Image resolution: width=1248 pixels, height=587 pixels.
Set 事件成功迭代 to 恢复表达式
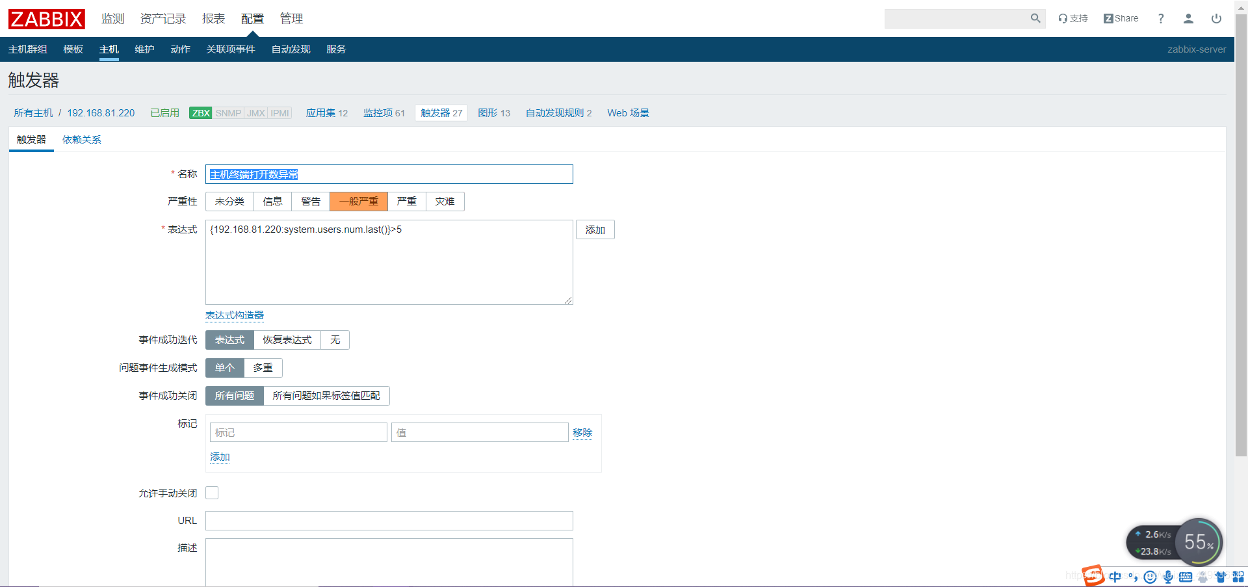(287, 340)
